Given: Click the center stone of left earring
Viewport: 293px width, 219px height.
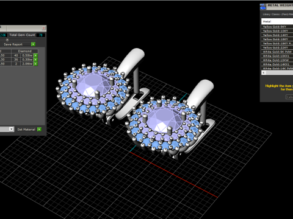Looking at the screenshot, I should tap(93, 84).
